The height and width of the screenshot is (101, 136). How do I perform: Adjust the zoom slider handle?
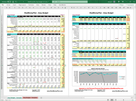pyautogui.click(x=123, y=100)
